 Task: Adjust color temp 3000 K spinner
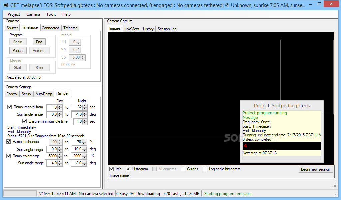(x=78, y=156)
